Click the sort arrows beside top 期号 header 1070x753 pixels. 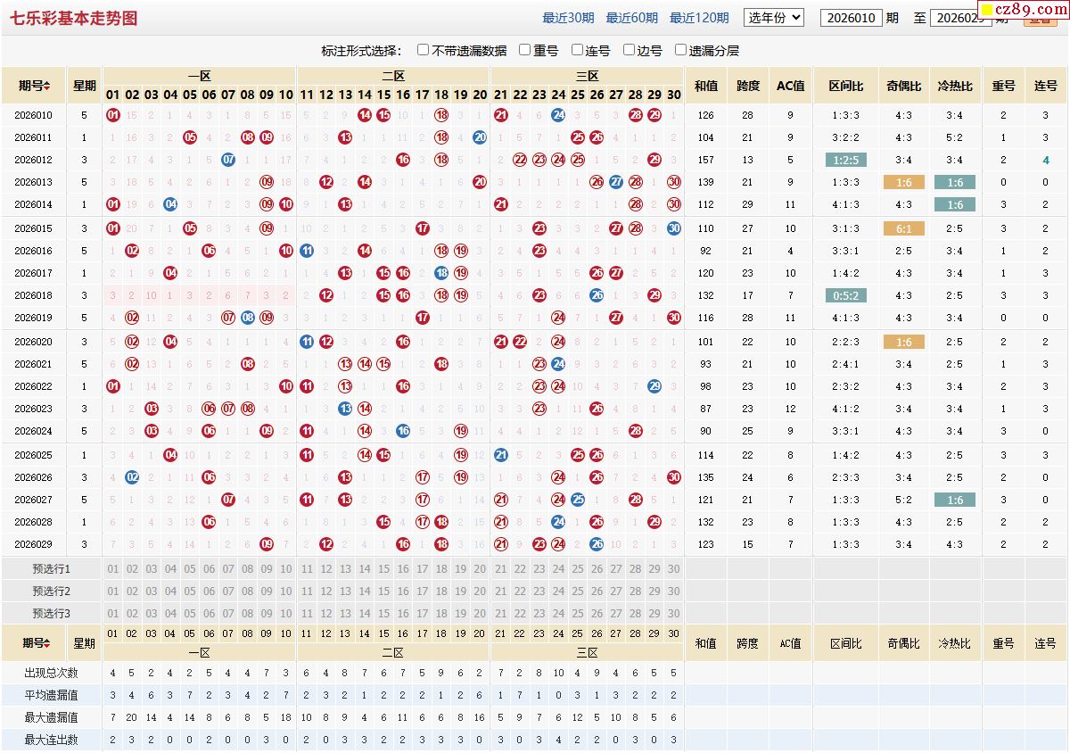coord(47,87)
